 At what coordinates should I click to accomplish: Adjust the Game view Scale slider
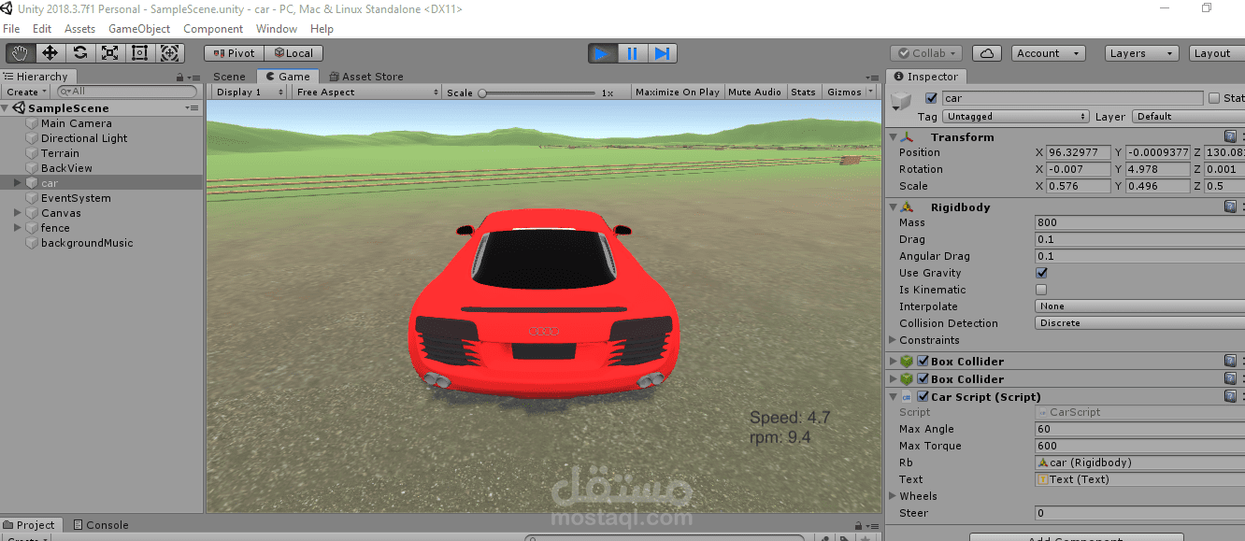538,93
